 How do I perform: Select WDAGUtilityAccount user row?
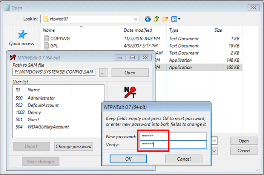pos(58,127)
